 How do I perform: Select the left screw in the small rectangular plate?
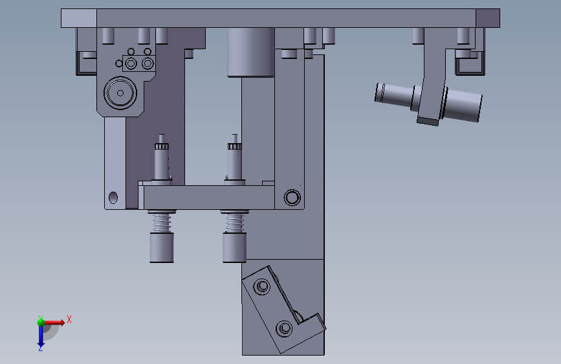[131, 63]
